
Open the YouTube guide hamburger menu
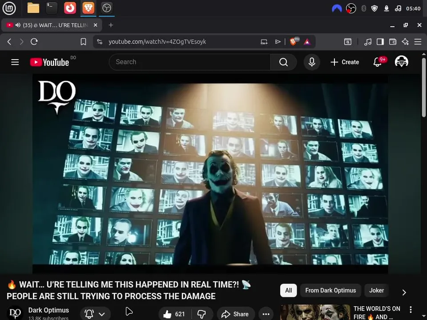click(15, 62)
